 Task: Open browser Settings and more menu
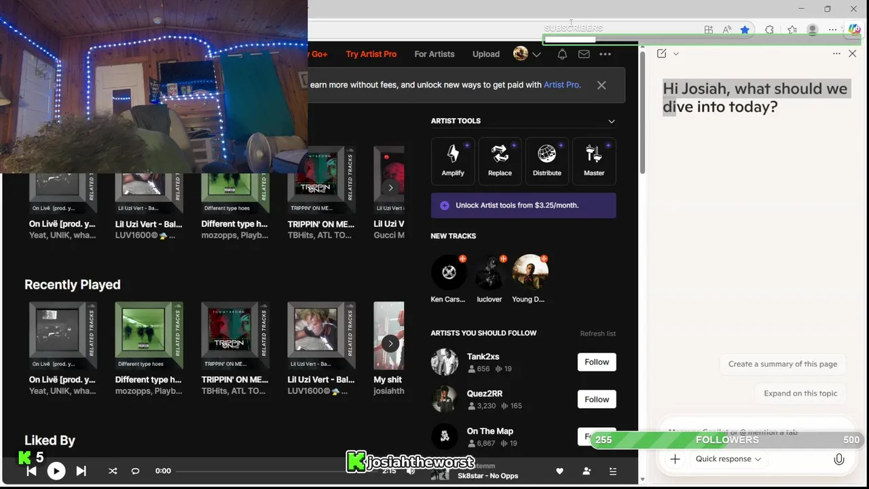[x=832, y=30]
